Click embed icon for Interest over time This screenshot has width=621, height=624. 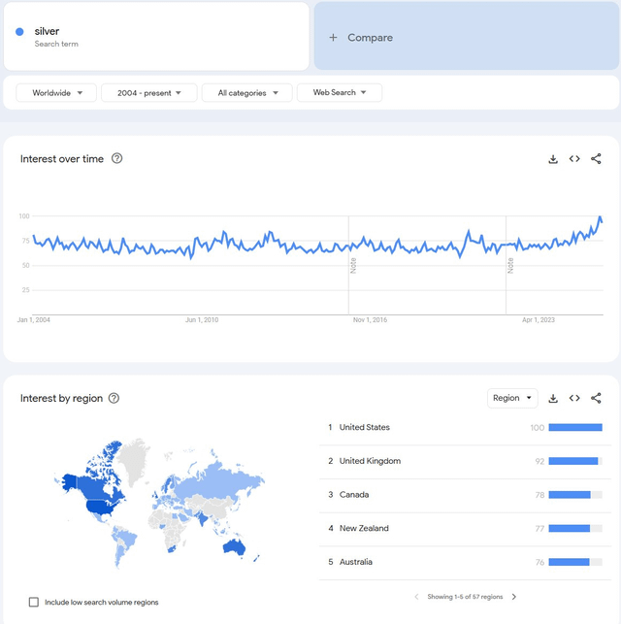[x=574, y=159]
